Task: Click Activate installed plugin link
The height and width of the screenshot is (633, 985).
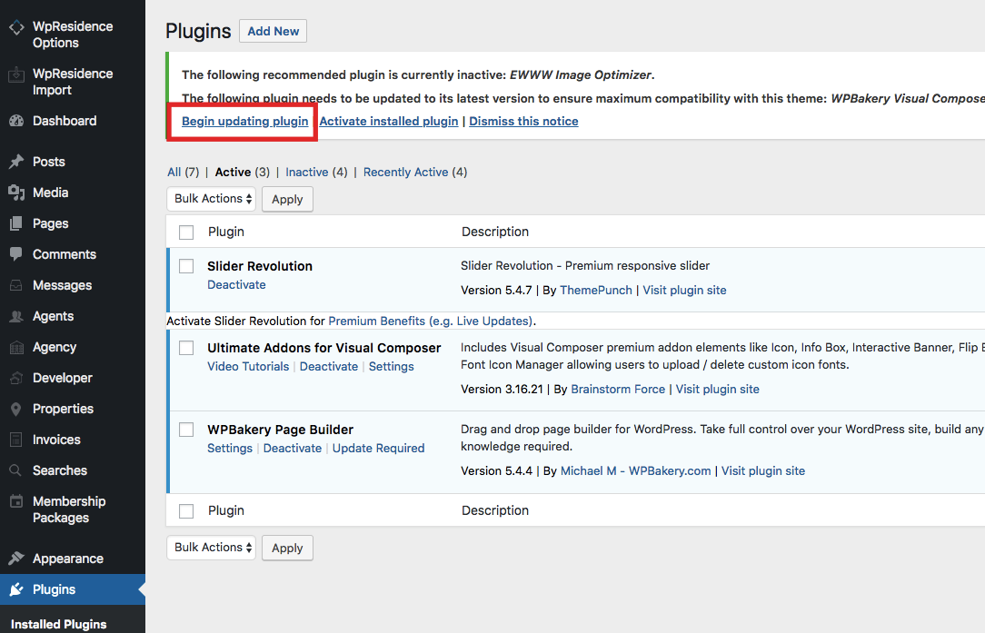Action: 389,121
